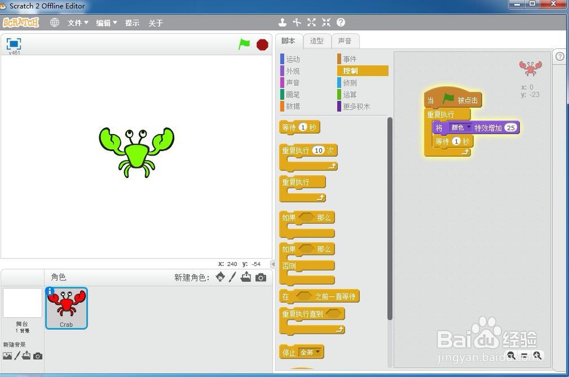Click the palette 如果 那么 否则 block
The height and width of the screenshot is (377, 569).
[307, 263]
